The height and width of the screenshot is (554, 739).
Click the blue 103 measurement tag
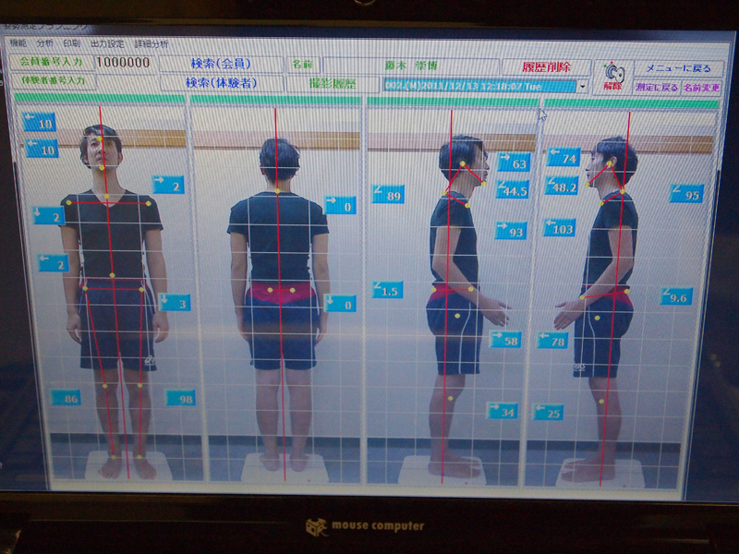pyautogui.click(x=560, y=228)
